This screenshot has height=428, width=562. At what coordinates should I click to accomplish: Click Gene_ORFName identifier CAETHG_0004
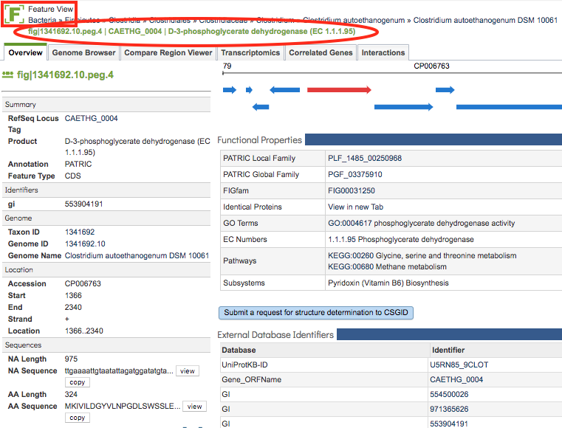[456, 379]
